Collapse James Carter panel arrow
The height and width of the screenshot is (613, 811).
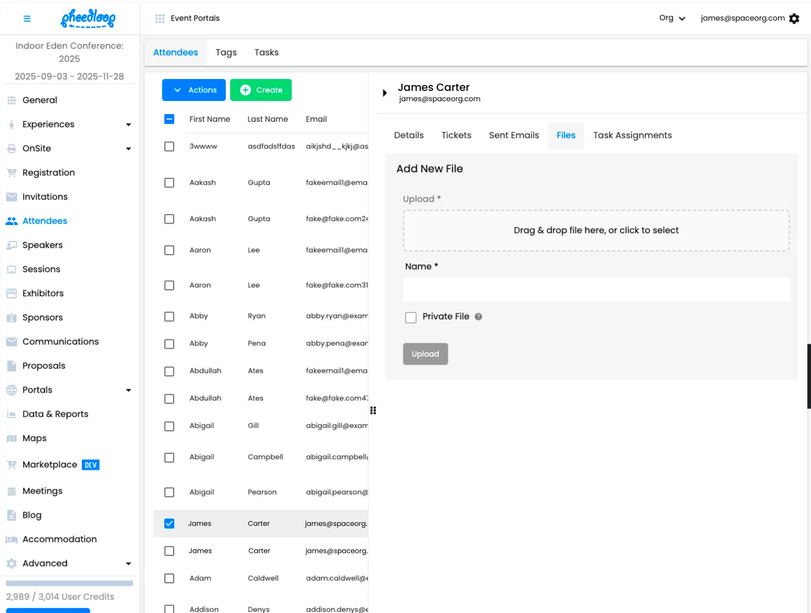[385, 93]
